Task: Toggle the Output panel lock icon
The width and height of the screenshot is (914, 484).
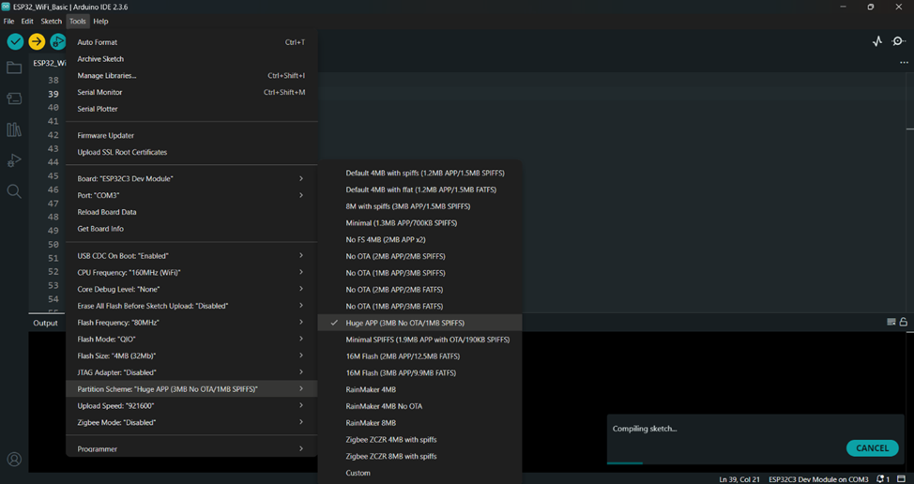Action: click(x=903, y=322)
